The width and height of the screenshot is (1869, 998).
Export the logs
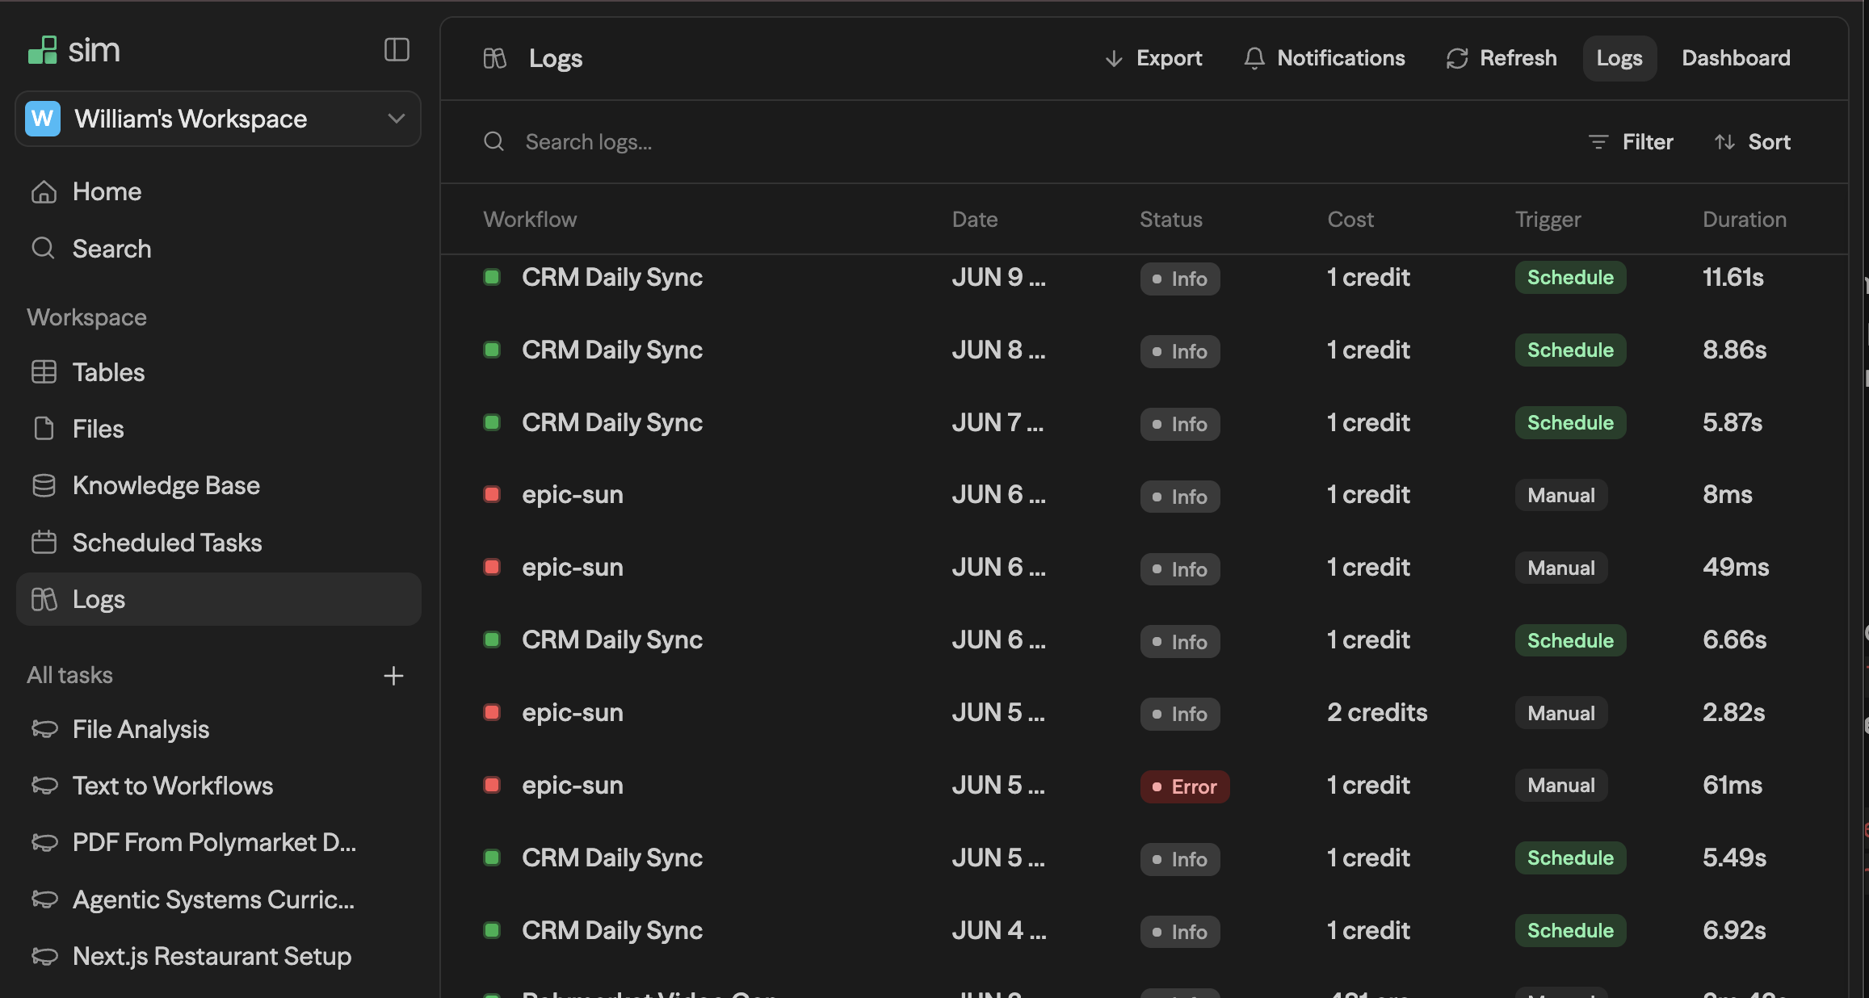pyautogui.click(x=1153, y=58)
